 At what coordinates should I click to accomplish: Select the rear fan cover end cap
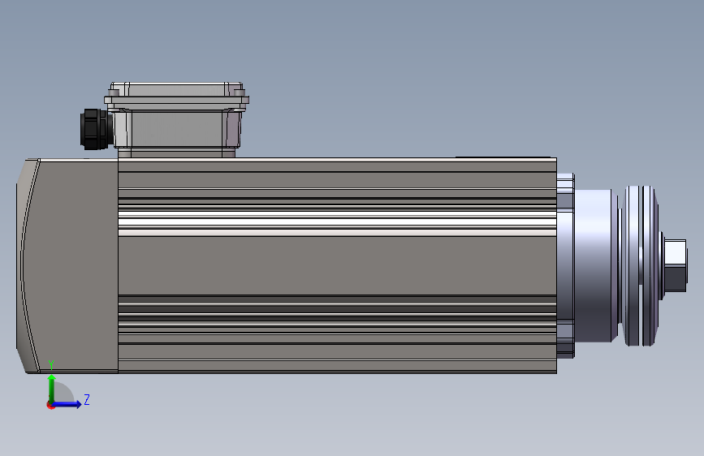pyautogui.click(x=67, y=265)
